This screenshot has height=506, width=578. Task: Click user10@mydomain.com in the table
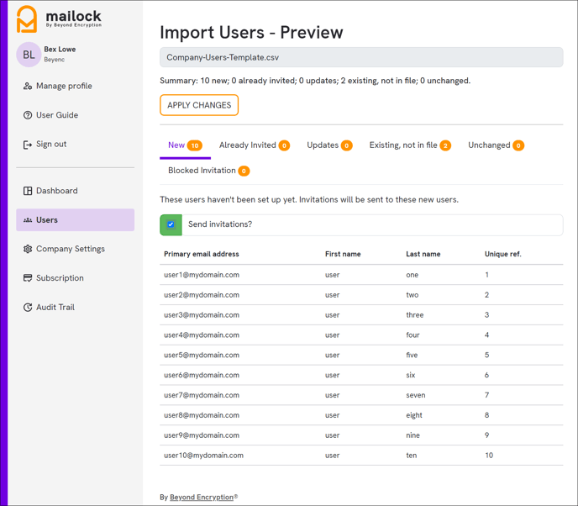[203, 456]
